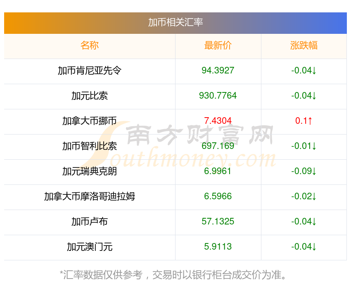Click the 加元瑞典克朗 row name
The height and width of the screenshot is (288, 351).
(90, 172)
